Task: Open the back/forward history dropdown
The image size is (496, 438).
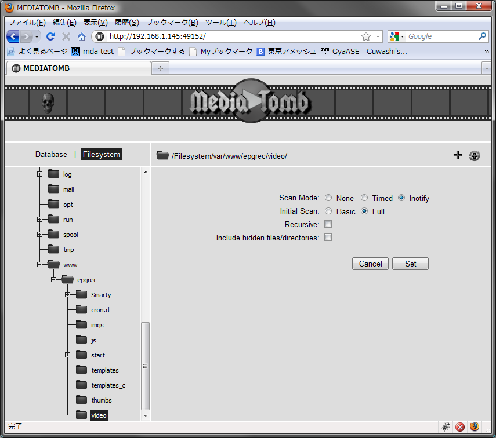Action: [37, 37]
